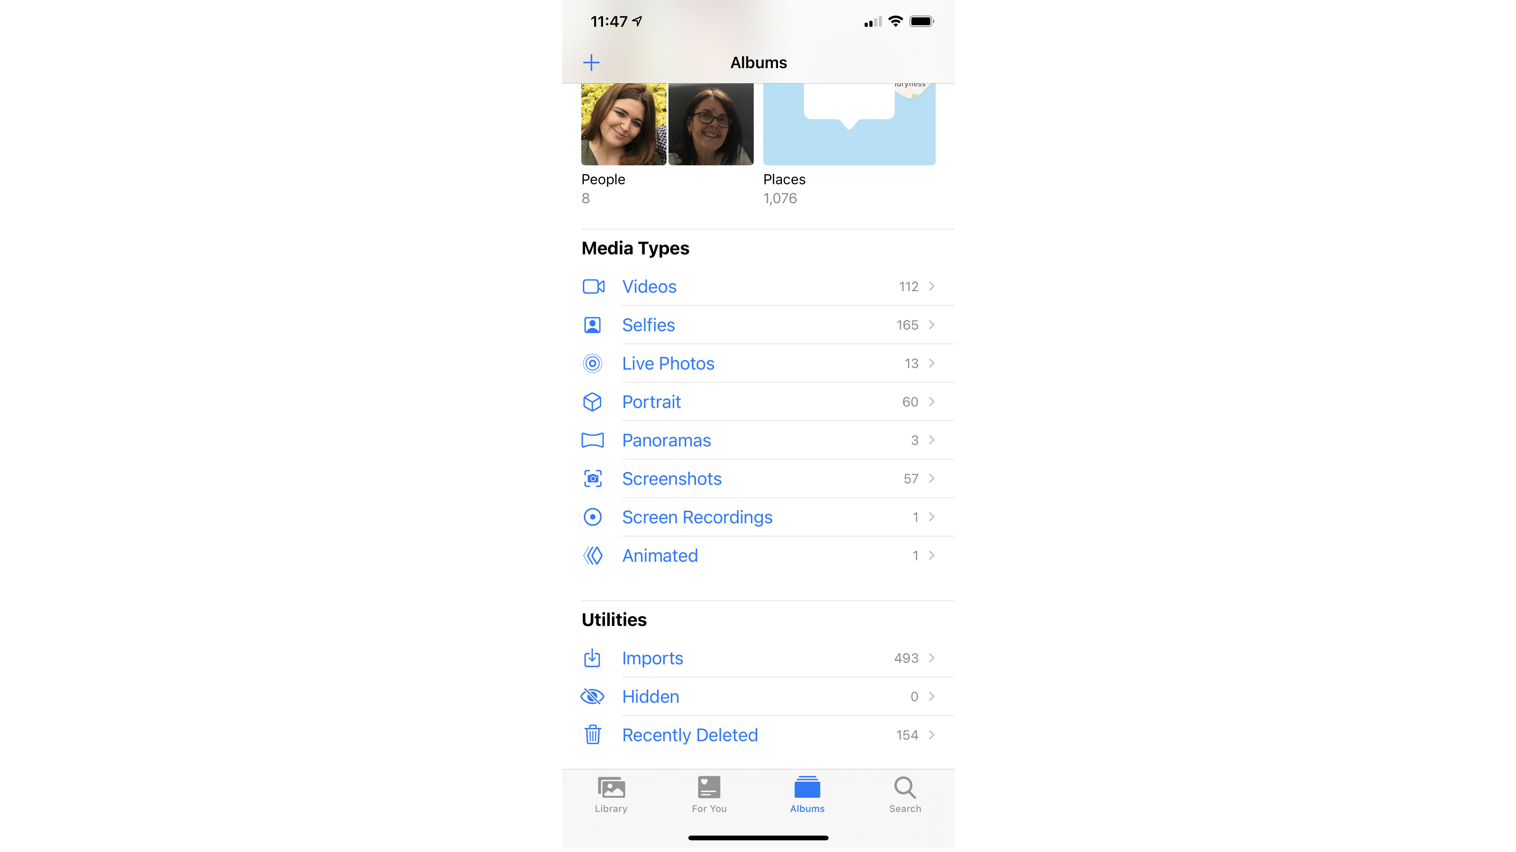Open the For You tab
This screenshot has width=1516, height=852.
pos(709,794)
